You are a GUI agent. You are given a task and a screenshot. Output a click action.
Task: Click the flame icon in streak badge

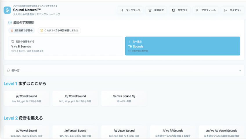click(12, 31)
